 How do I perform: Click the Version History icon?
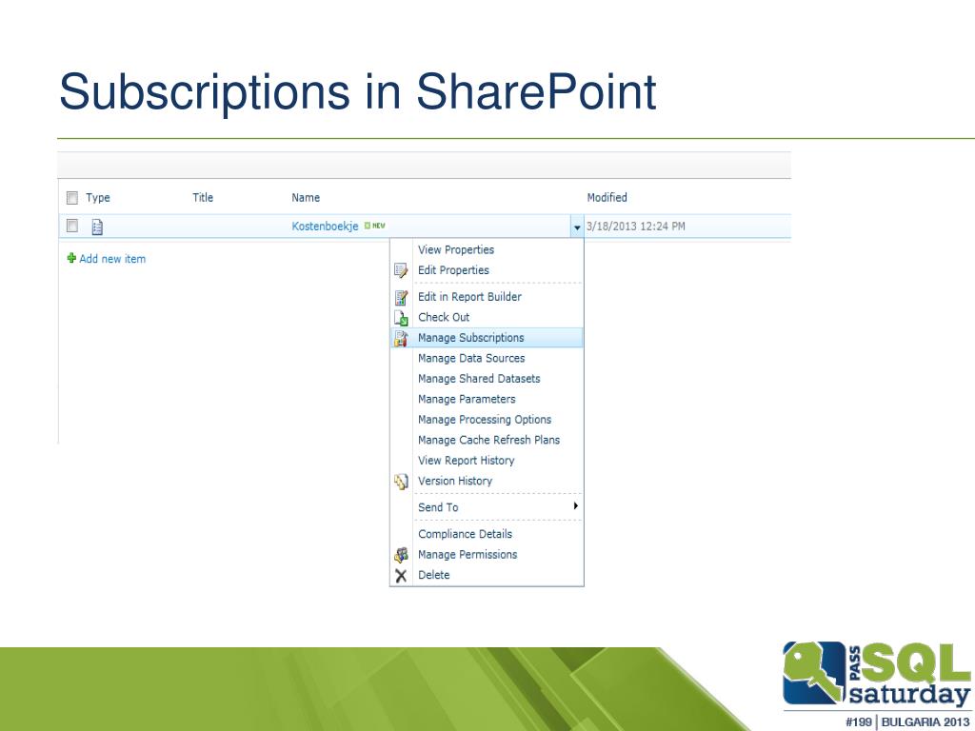click(401, 481)
